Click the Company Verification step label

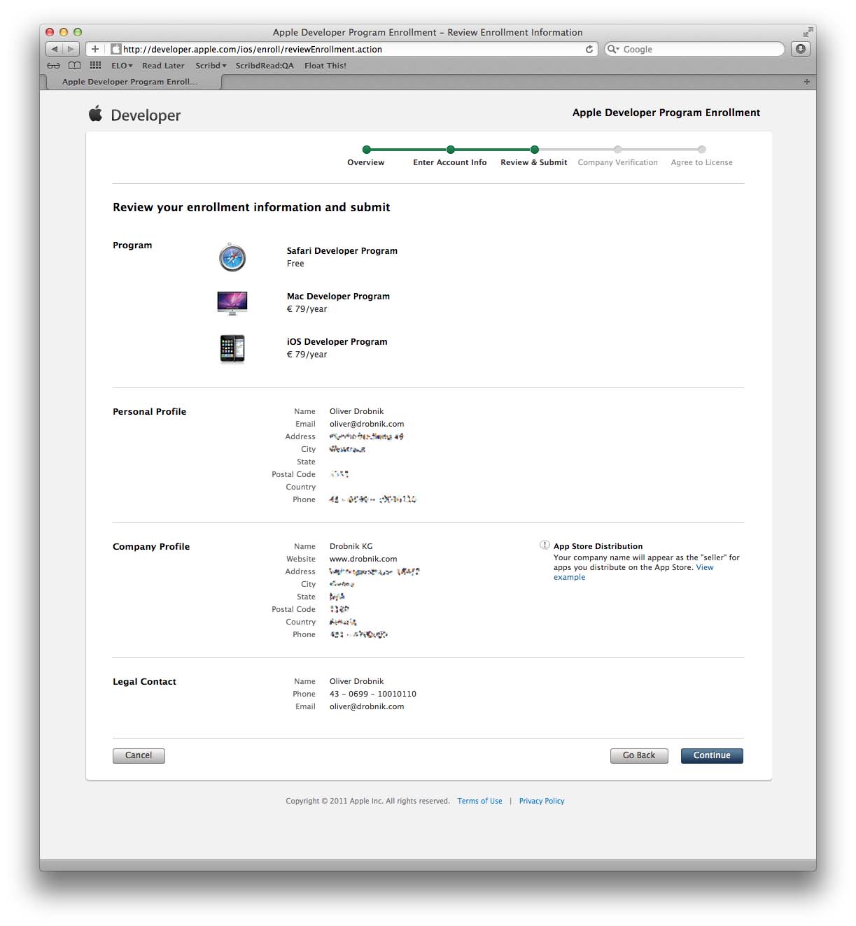[617, 162]
